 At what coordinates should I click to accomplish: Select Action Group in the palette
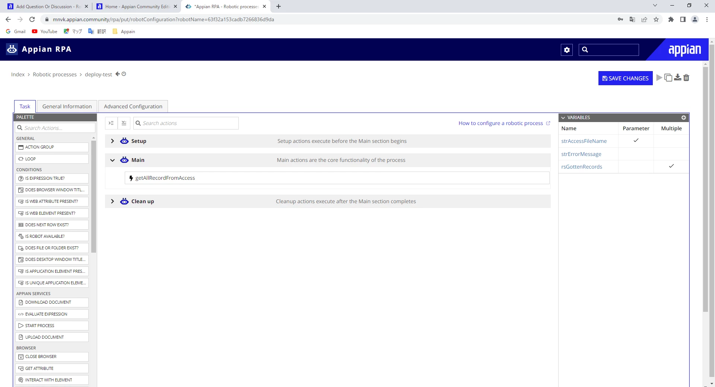tap(52, 147)
